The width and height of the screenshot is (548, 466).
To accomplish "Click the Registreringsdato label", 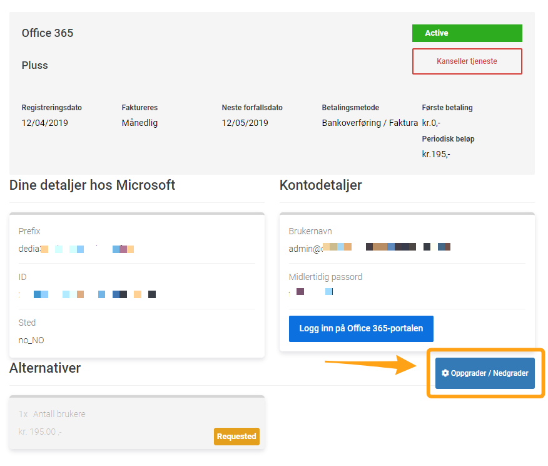I will tap(52, 108).
